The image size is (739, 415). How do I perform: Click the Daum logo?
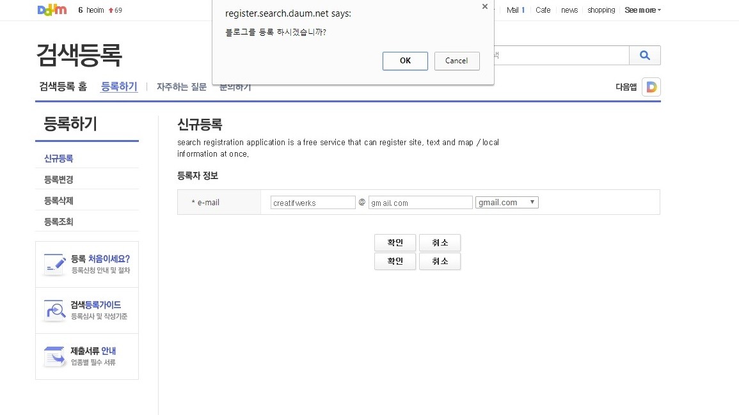click(51, 10)
